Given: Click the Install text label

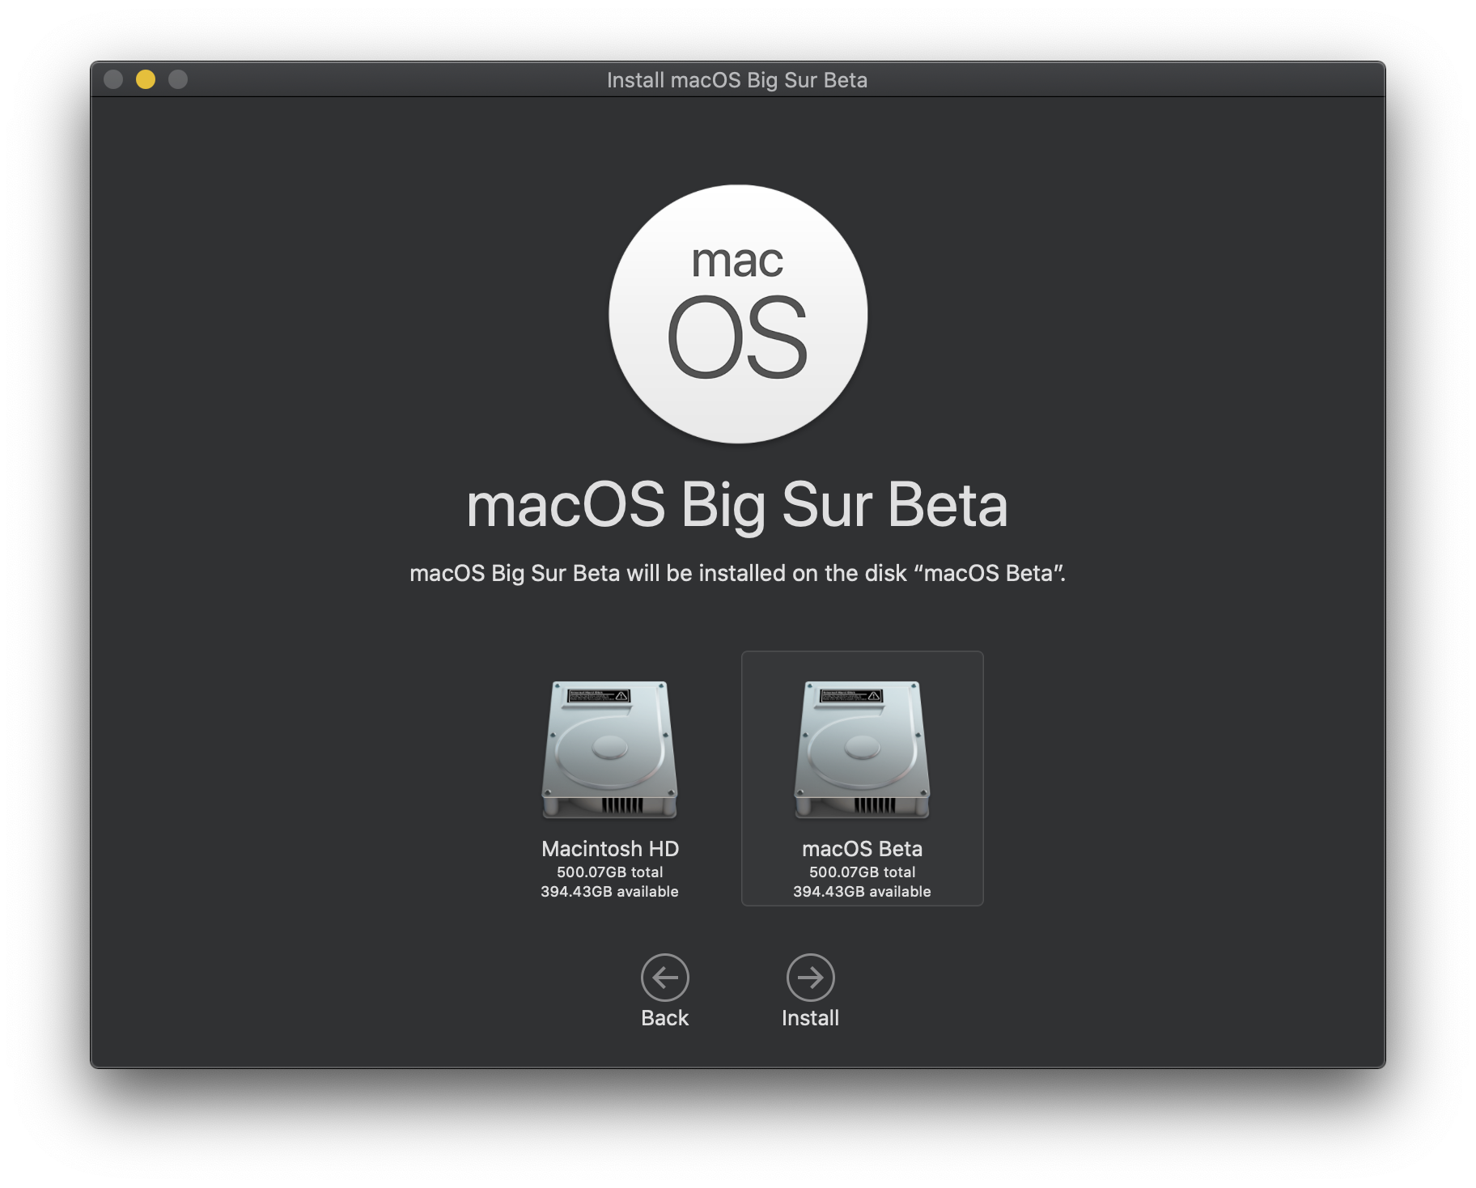Looking at the screenshot, I should (x=810, y=1018).
